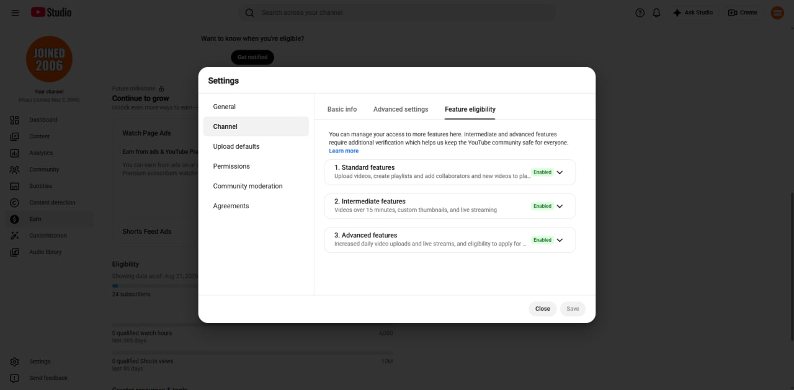This screenshot has height=390, width=794.
Task: Open the notifications bell
Action: pyautogui.click(x=656, y=12)
